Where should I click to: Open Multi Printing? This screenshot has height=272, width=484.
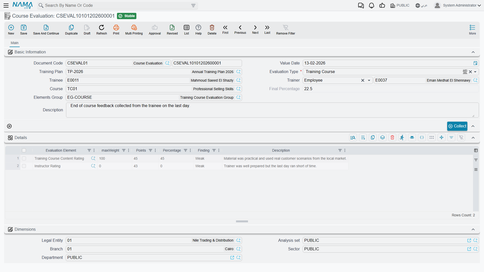click(x=134, y=29)
